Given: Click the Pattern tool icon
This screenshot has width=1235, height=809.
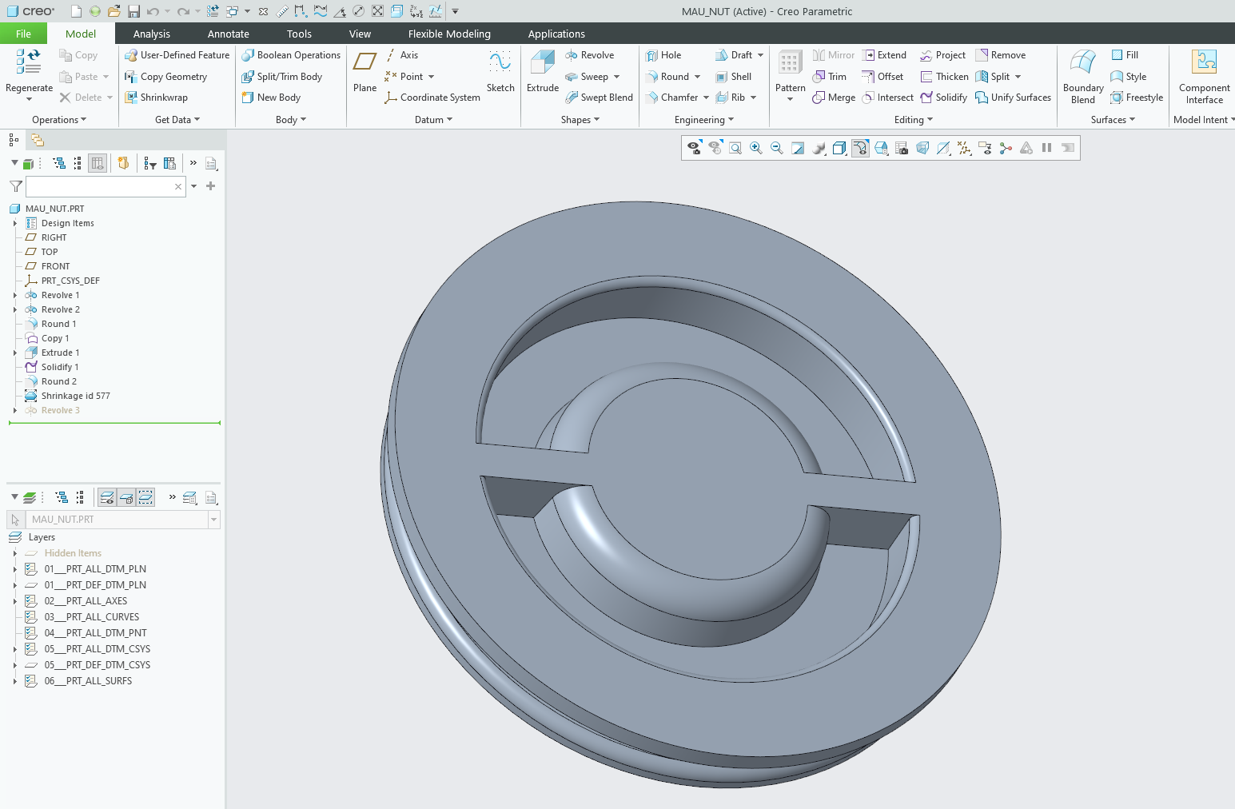Looking at the screenshot, I should click(790, 64).
